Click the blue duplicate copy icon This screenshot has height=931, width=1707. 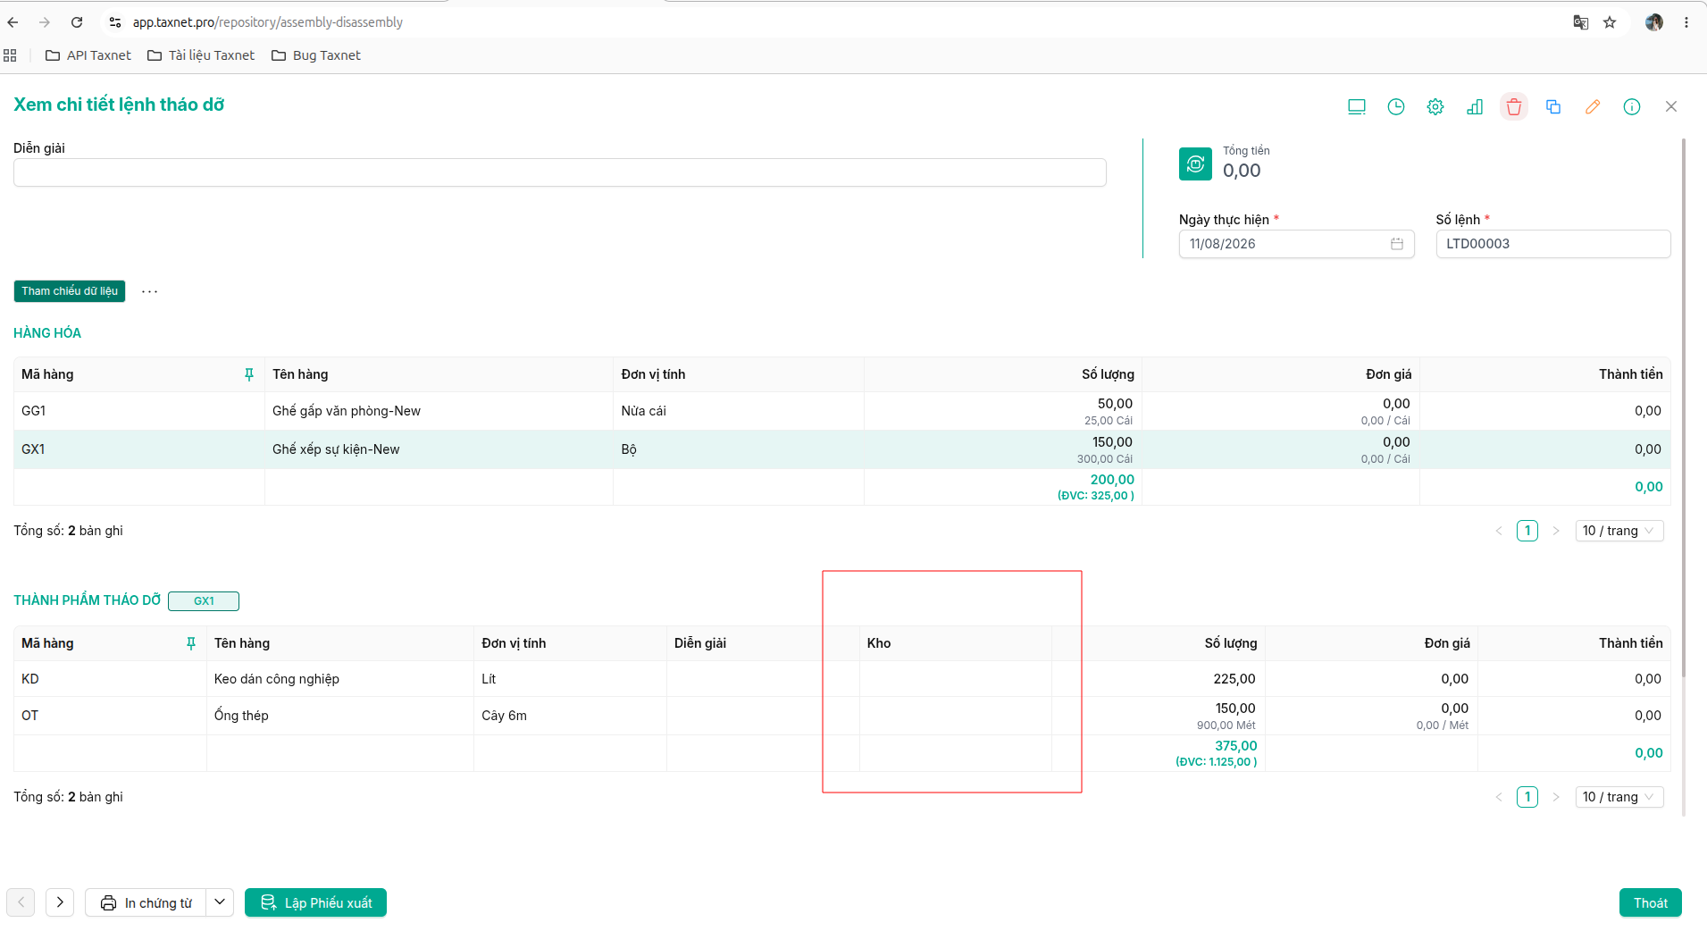(1552, 106)
